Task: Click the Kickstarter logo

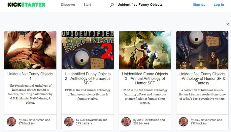Action: [x=26, y=5]
